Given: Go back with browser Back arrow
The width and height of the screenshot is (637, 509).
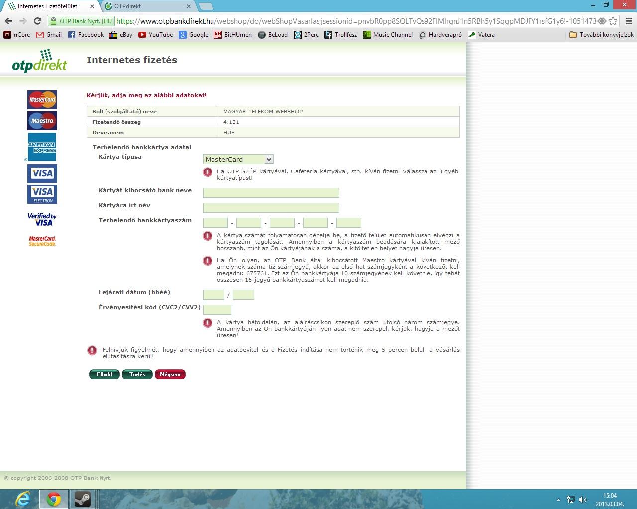Looking at the screenshot, I should pyautogui.click(x=8, y=21).
